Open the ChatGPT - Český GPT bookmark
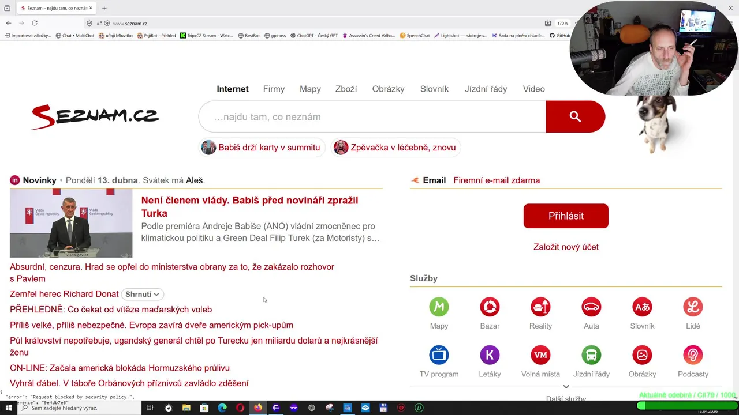The image size is (739, 415). pyautogui.click(x=314, y=36)
